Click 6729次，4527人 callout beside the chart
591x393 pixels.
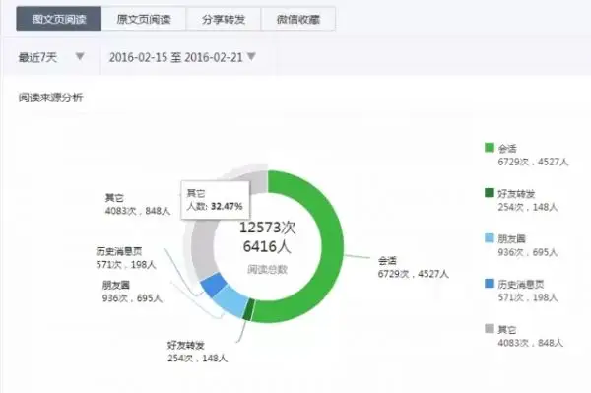413,274
